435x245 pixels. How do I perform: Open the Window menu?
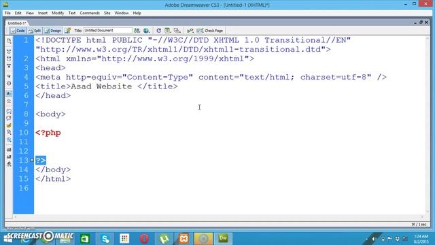[122, 13]
